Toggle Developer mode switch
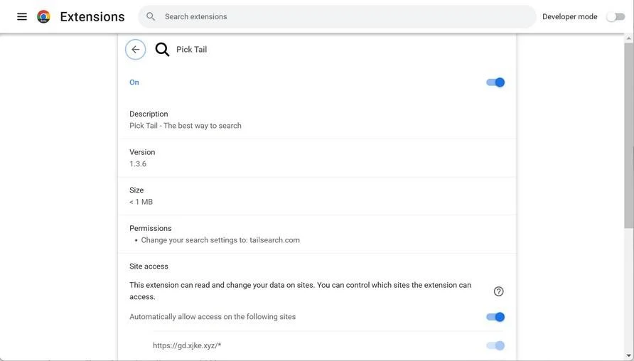This screenshot has width=634, height=361. click(616, 16)
